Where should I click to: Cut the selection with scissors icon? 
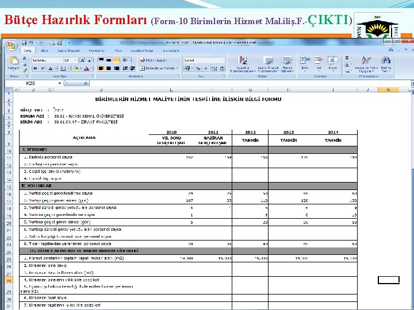24,58
